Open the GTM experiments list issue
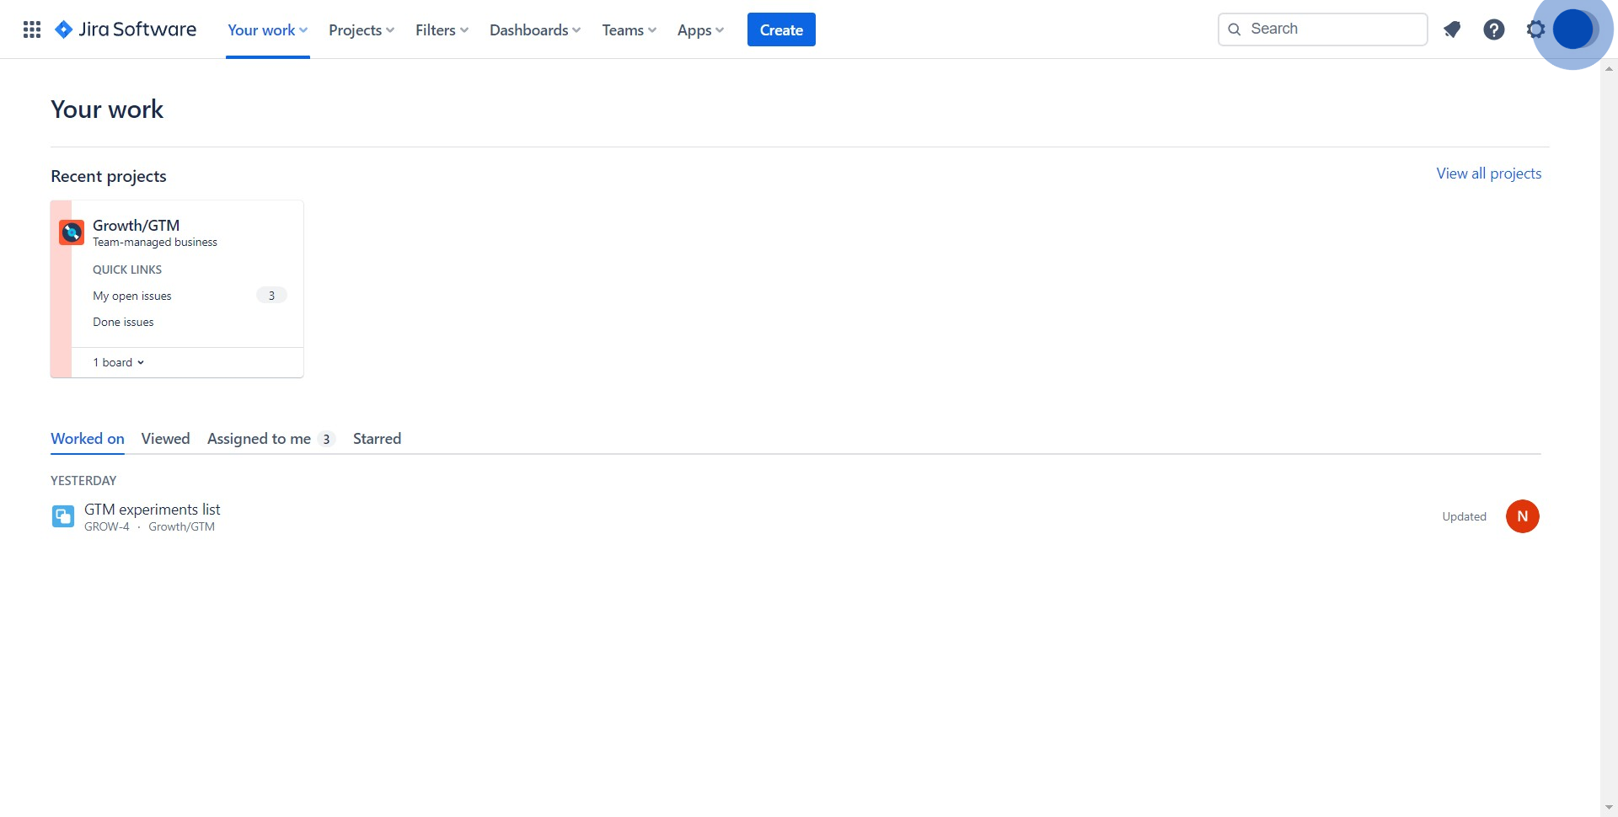This screenshot has height=817, width=1618. point(152,509)
